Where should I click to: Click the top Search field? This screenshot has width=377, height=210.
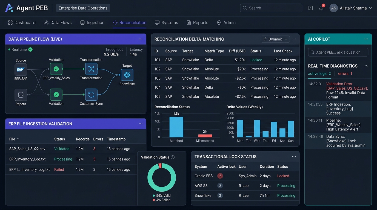[271, 8]
